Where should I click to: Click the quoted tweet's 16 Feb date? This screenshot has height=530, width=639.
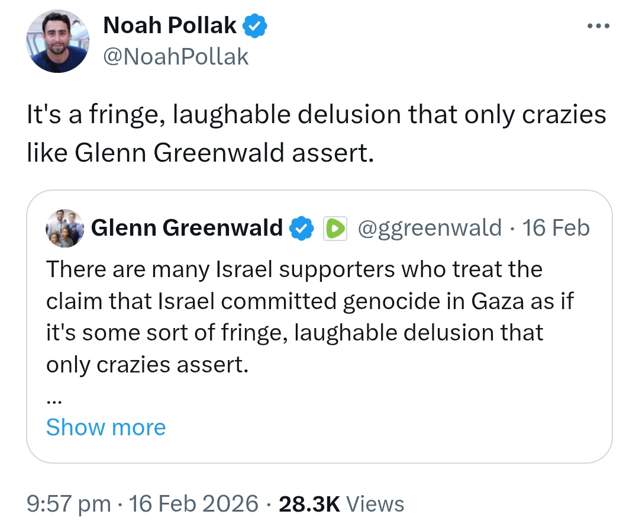556,227
